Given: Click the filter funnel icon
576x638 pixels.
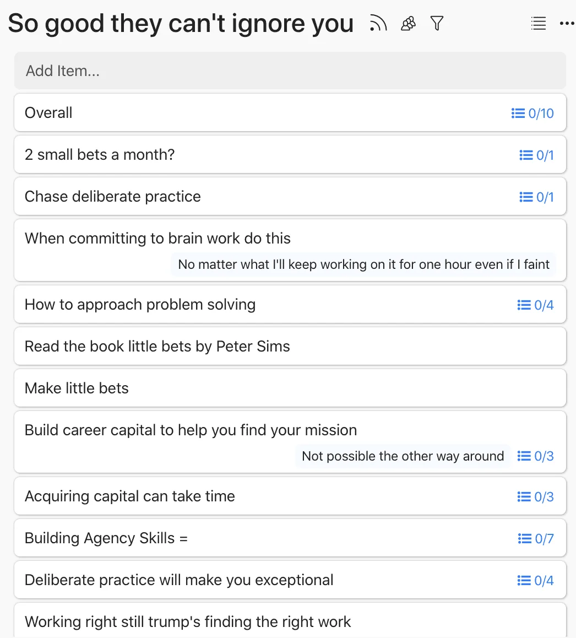Looking at the screenshot, I should (437, 23).
